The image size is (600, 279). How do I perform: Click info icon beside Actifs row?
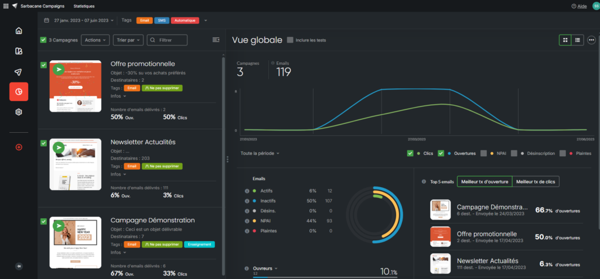[247, 191]
